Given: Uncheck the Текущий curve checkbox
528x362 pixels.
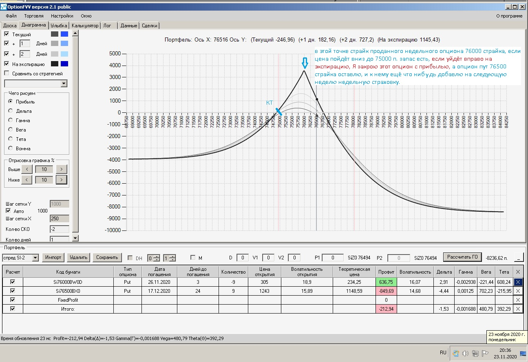Looking at the screenshot, I should (x=7, y=34).
